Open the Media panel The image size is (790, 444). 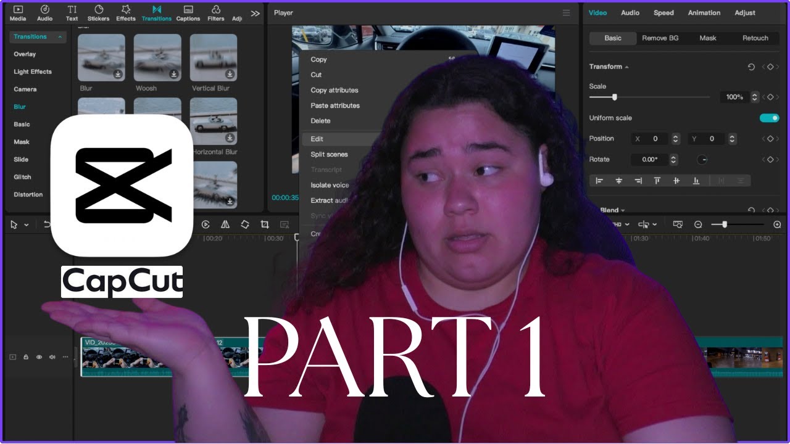pos(18,13)
